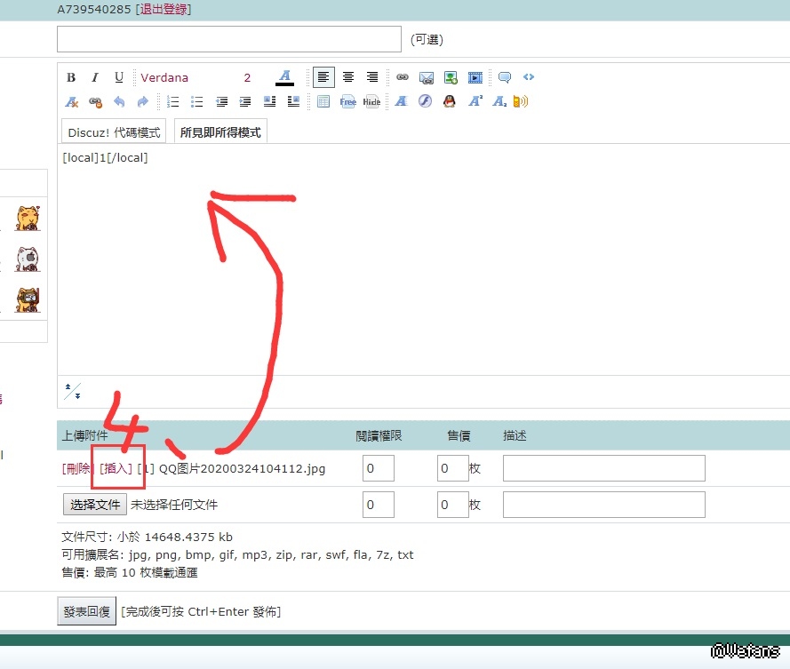
Task: Click the 未选择任何文件 status text
Action: click(x=174, y=505)
